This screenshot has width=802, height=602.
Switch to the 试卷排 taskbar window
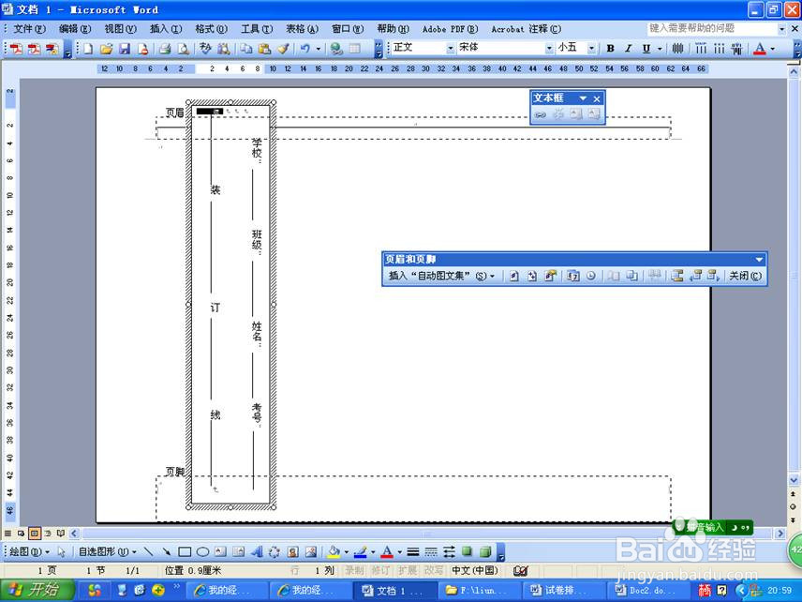564,591
